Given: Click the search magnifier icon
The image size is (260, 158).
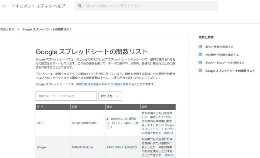Looking at the screenshot, I should pyautogui.click(x=80, y=6).
